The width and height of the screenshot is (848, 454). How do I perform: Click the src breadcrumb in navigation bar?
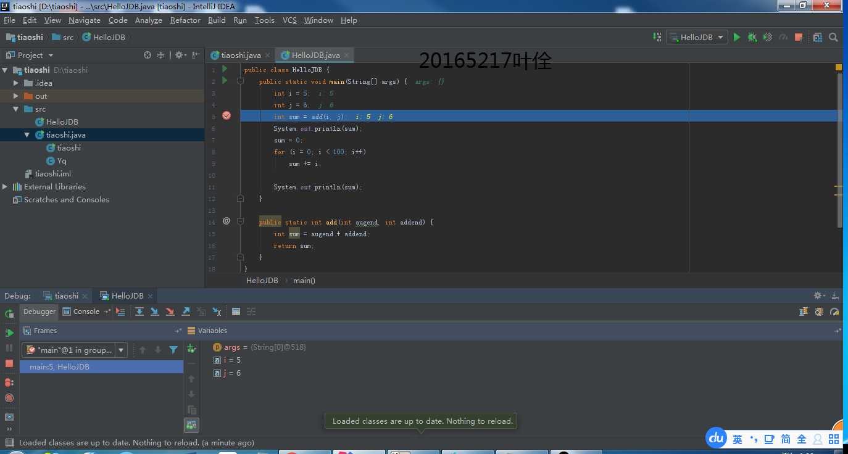63,37
